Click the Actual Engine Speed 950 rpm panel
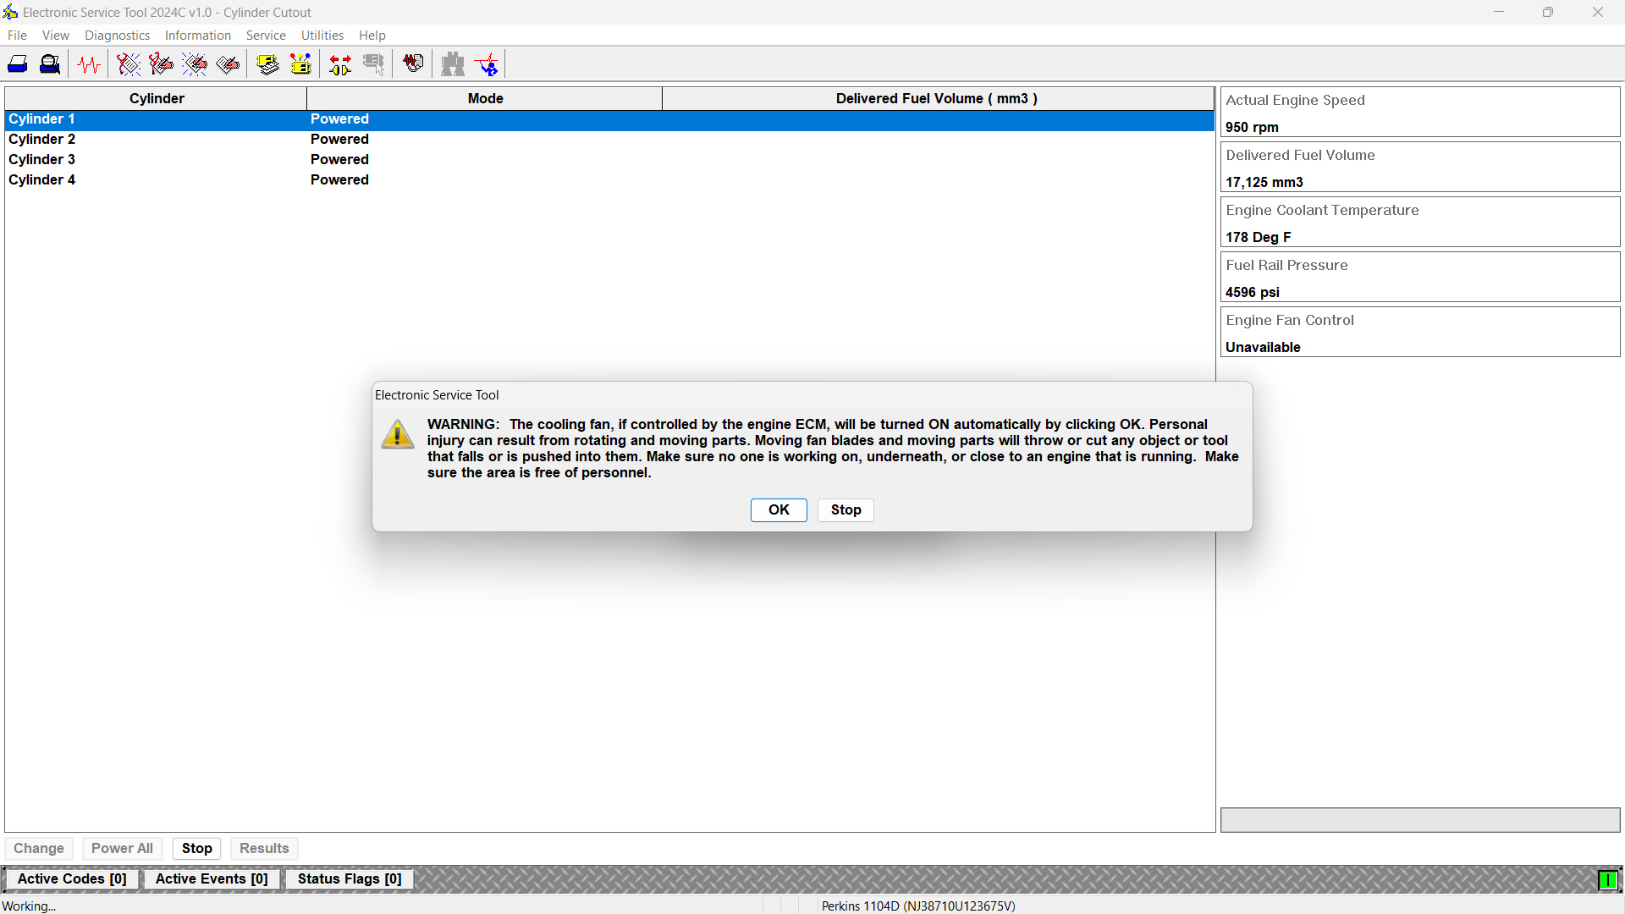 click(x=1420, y=113)
